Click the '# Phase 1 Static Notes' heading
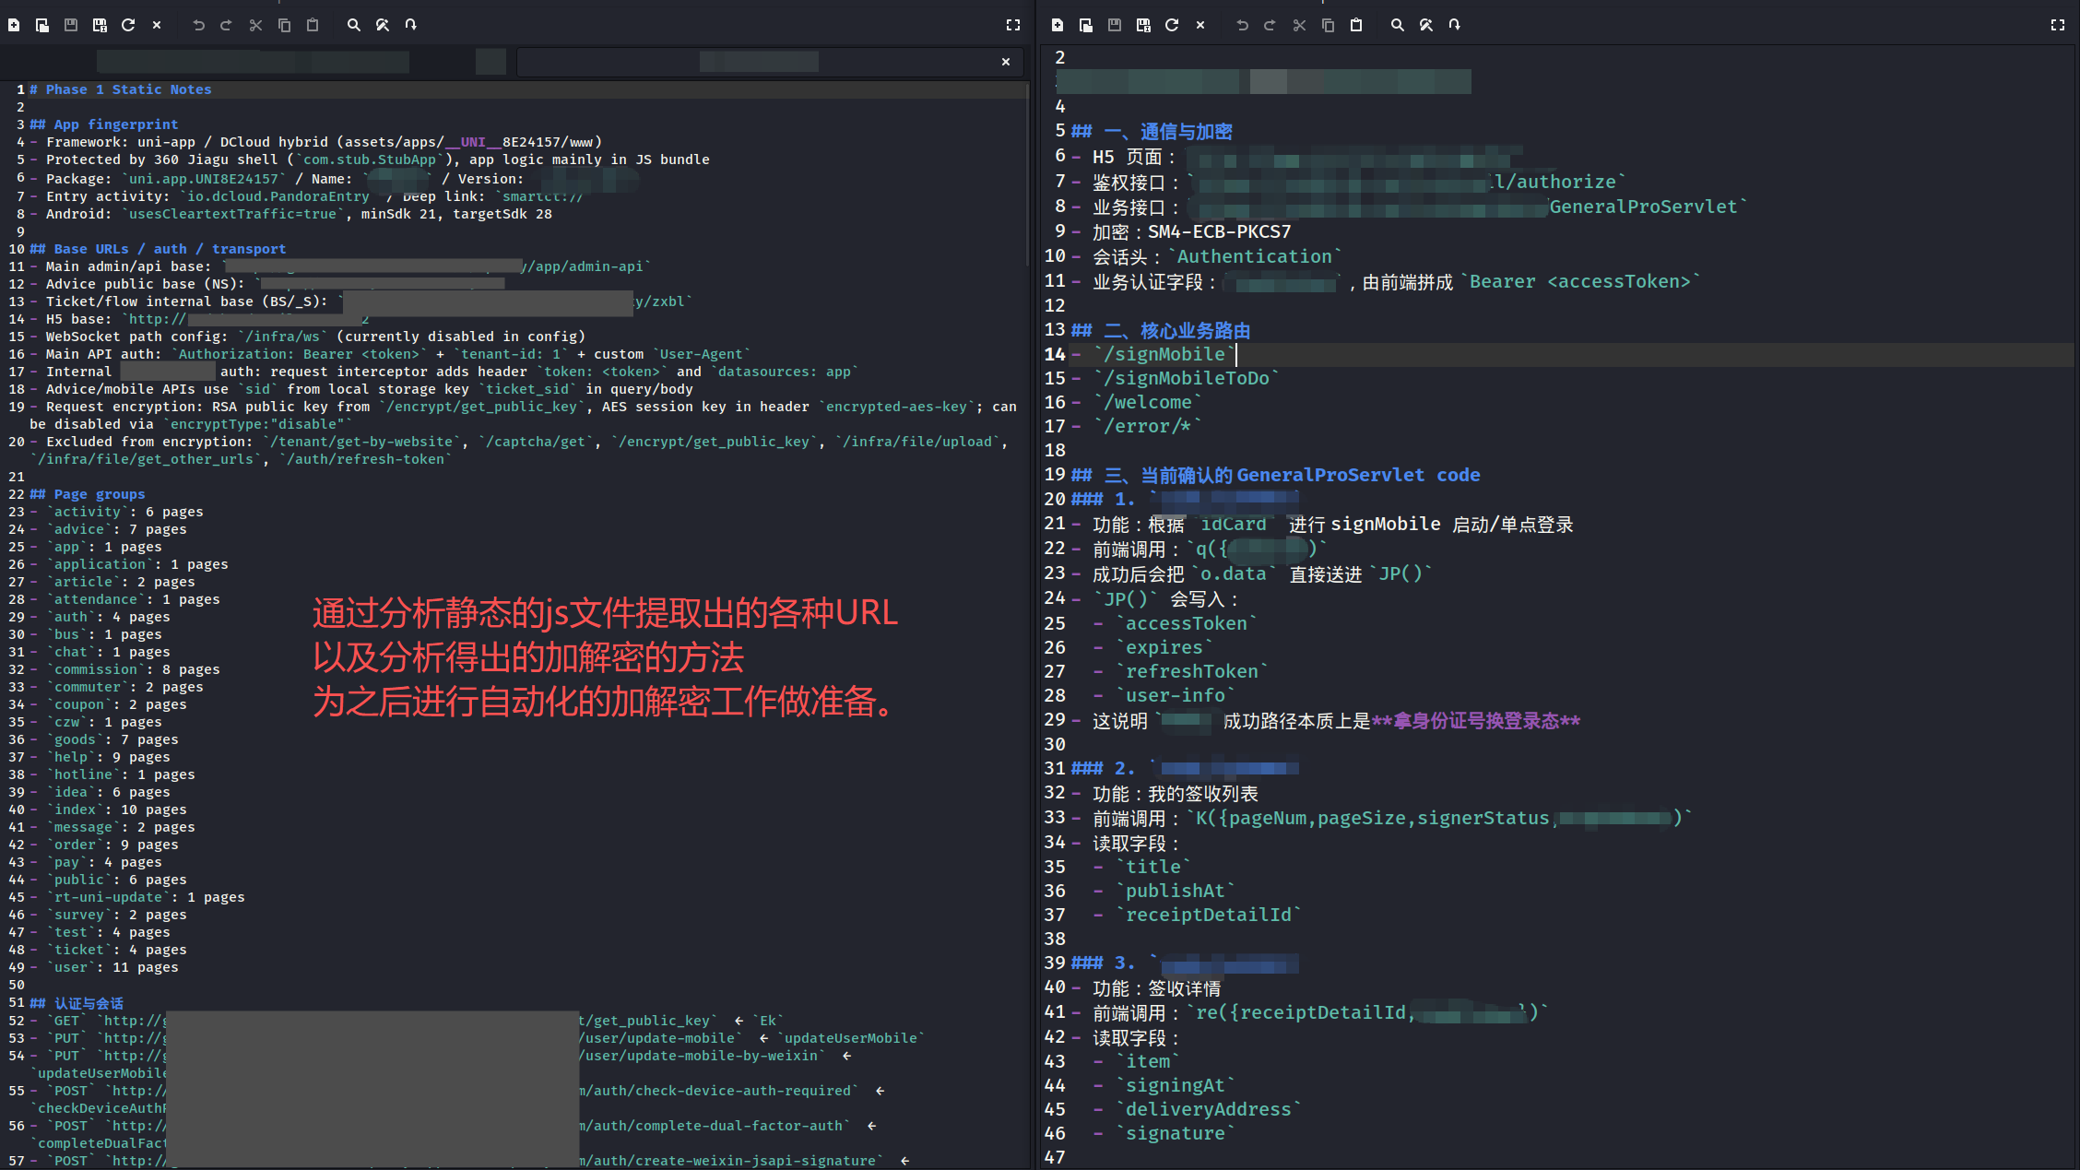Screen dimensions: 2080x1170 (121, 89)
